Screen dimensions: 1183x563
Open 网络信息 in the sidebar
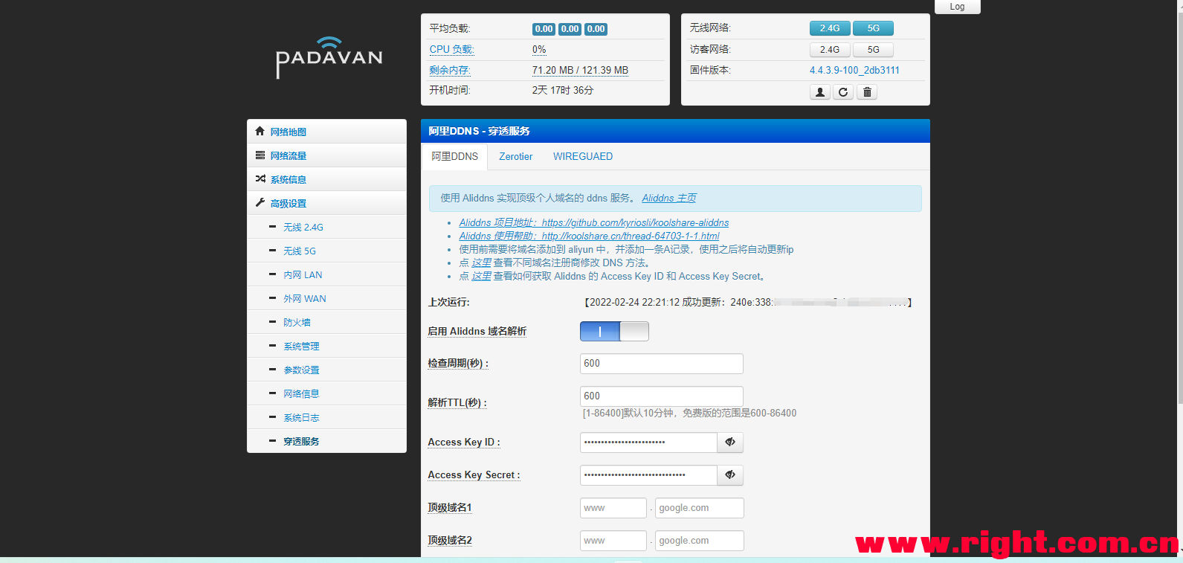pyautogui.click(x=326, y=393)
